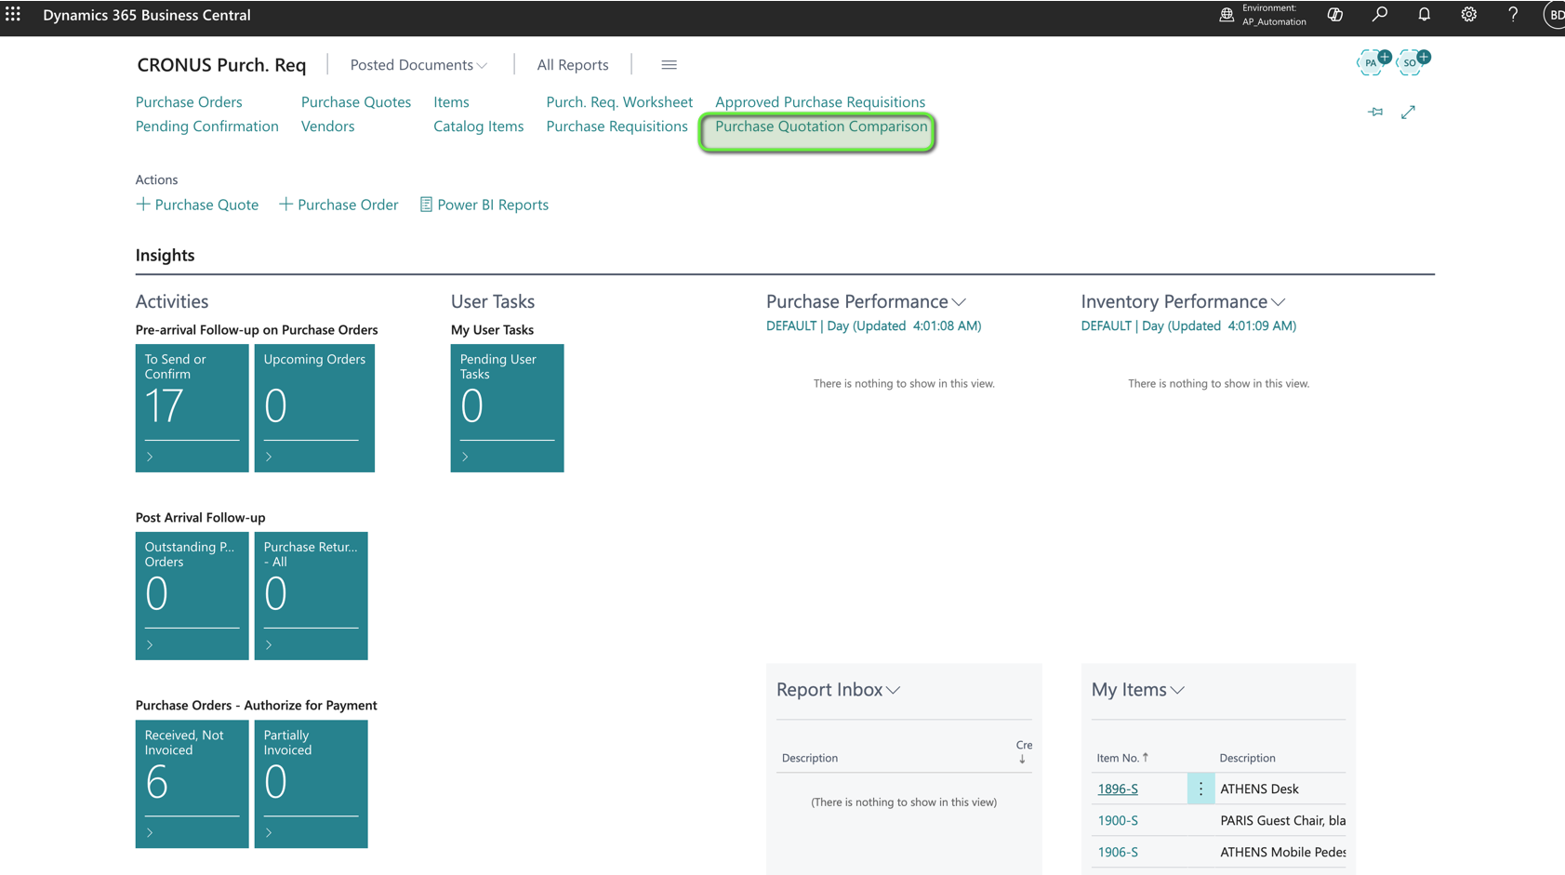Viewport: 1565px width, 875px height.
Task: Open the Power BI Reports action
Action: tap(484, 205)
